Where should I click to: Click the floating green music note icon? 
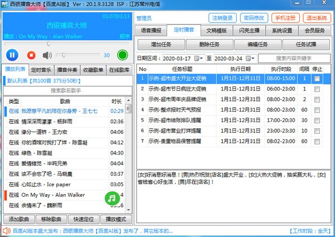click(112, 197)
